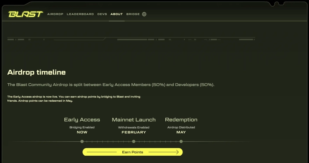Click the Redemption timeline marker dot

pos(181,141)
